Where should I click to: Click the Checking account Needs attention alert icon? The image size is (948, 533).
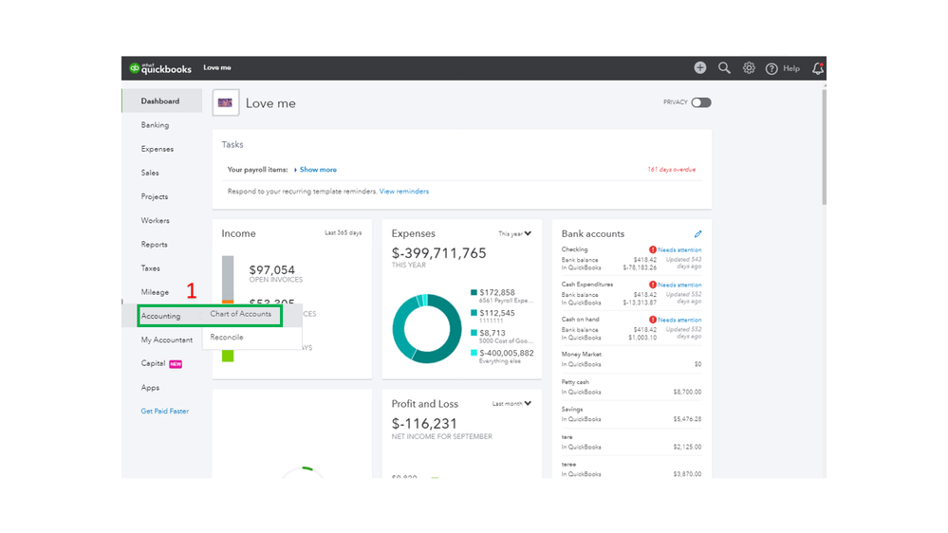(x=652, y=249)
